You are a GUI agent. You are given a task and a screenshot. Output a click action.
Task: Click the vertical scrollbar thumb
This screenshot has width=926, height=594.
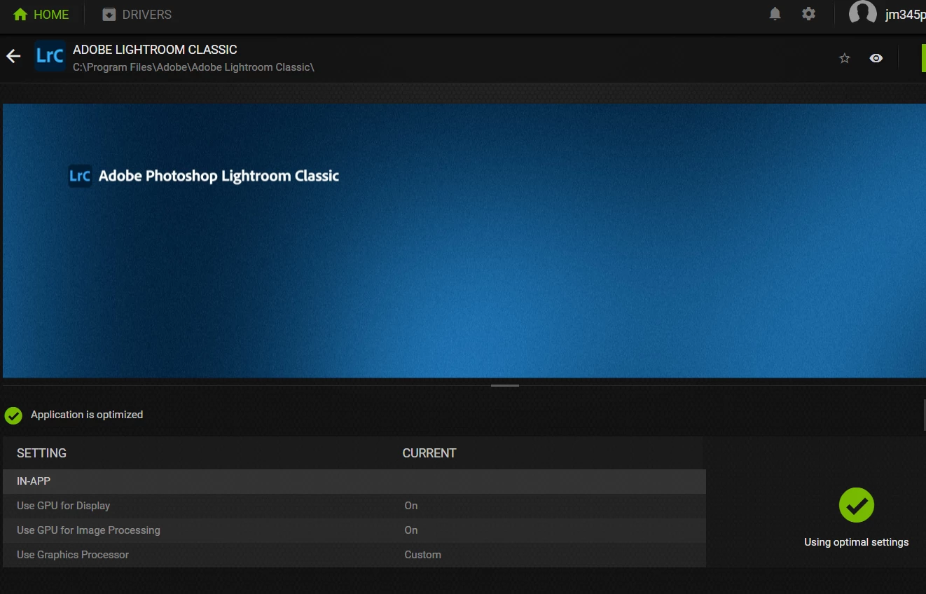coord(924,415)
